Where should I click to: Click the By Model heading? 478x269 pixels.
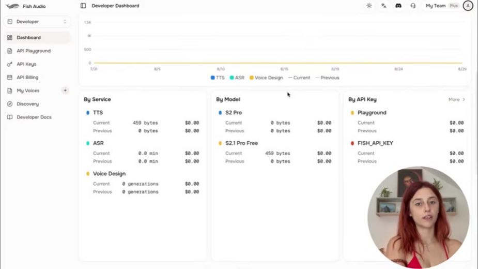tap(228, 99)
